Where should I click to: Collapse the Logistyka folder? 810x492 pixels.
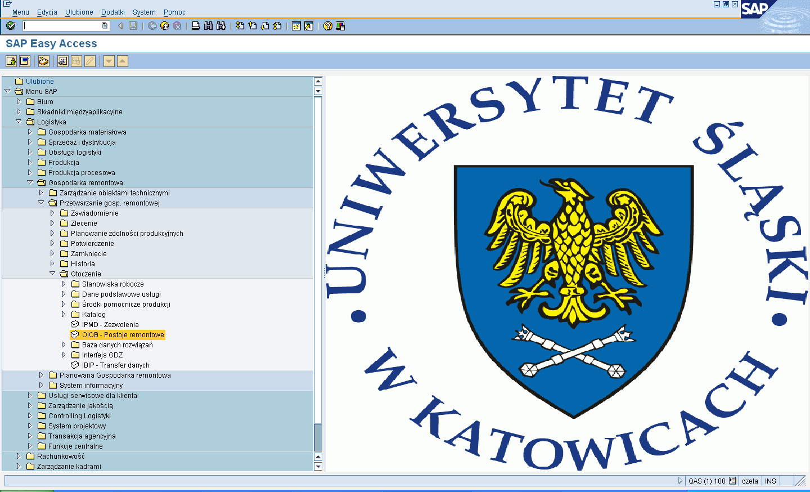pos(19,122)
